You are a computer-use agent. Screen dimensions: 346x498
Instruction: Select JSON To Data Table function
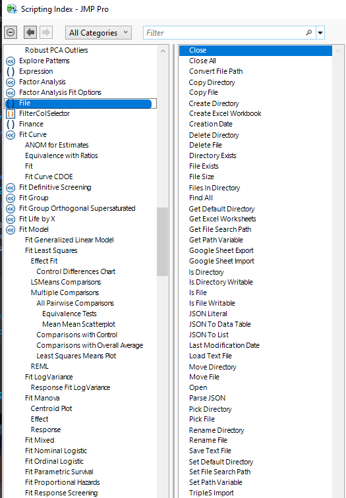tap(220, 324)
